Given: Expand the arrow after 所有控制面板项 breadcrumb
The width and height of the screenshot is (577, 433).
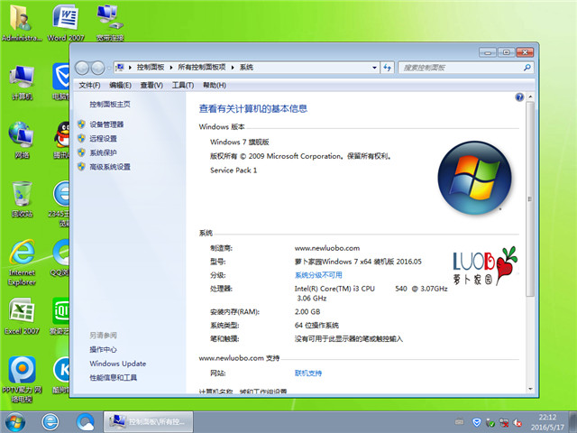Looking at the screenshot, I should (233, 68).
